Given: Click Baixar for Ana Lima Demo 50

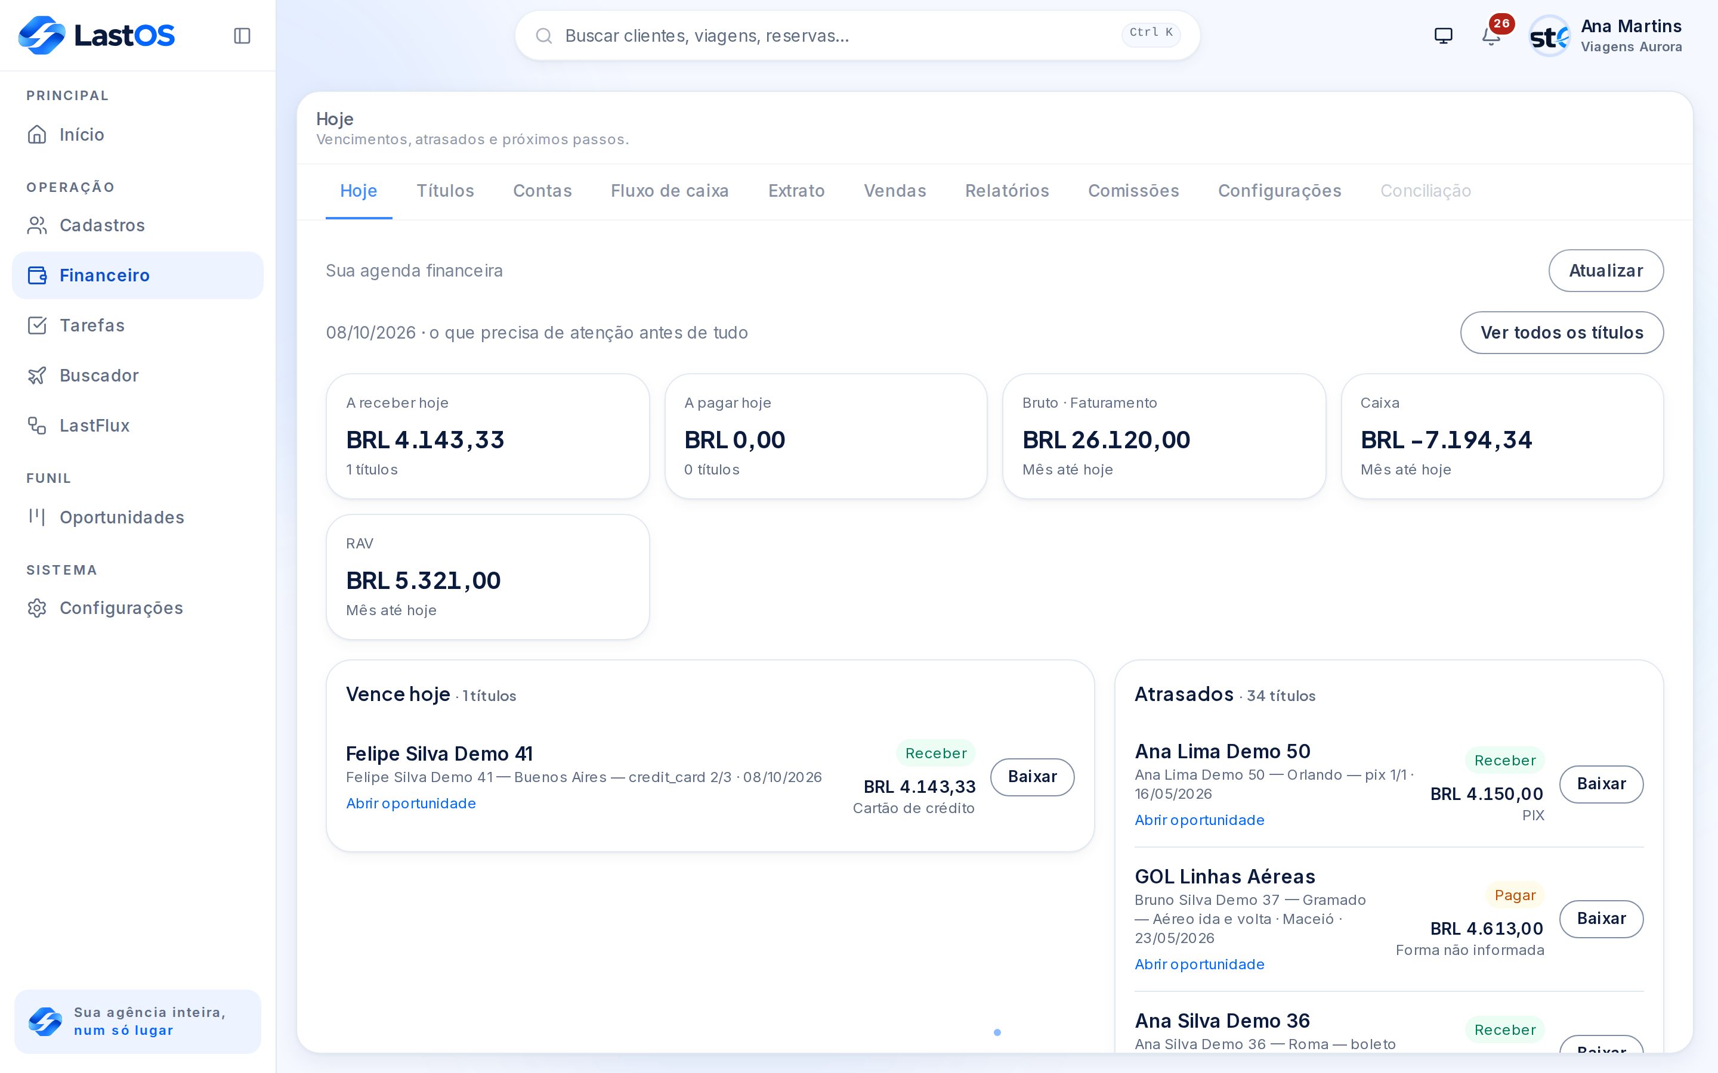Looking at the screenshot, I should click(1601, 783).
